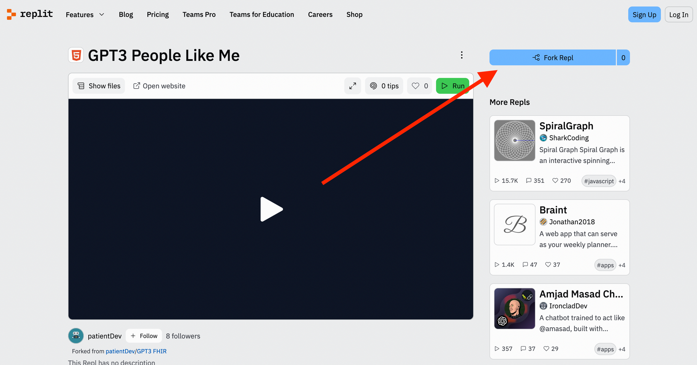The image size is (697, 365).
Task: Click the Fork Repl button
Action: coord(553,57)
